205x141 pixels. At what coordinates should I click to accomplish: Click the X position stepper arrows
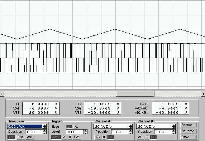pyautogui.click(x=44, y=132)
